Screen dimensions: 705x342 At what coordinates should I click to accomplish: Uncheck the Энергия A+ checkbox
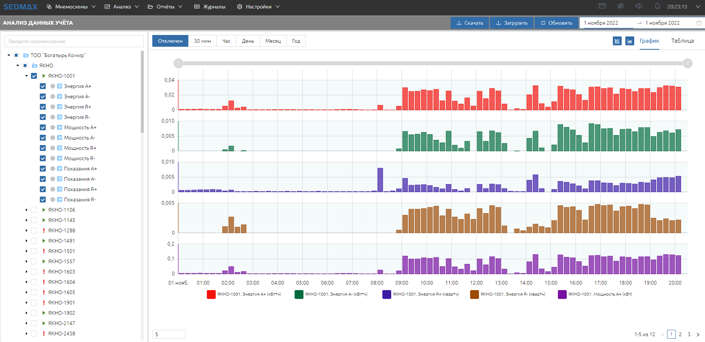coord(43,86)
